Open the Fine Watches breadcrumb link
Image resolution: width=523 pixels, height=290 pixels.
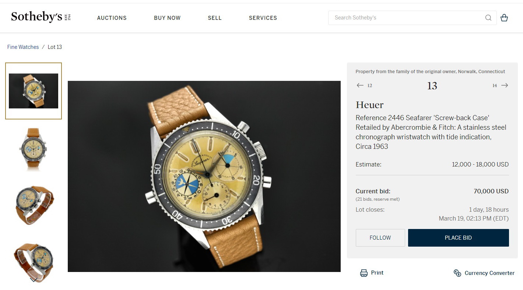coord(23,47)
